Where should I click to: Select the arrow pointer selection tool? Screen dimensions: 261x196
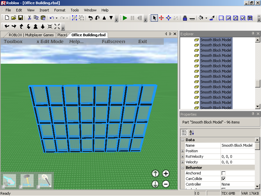[x=154, y=18]
